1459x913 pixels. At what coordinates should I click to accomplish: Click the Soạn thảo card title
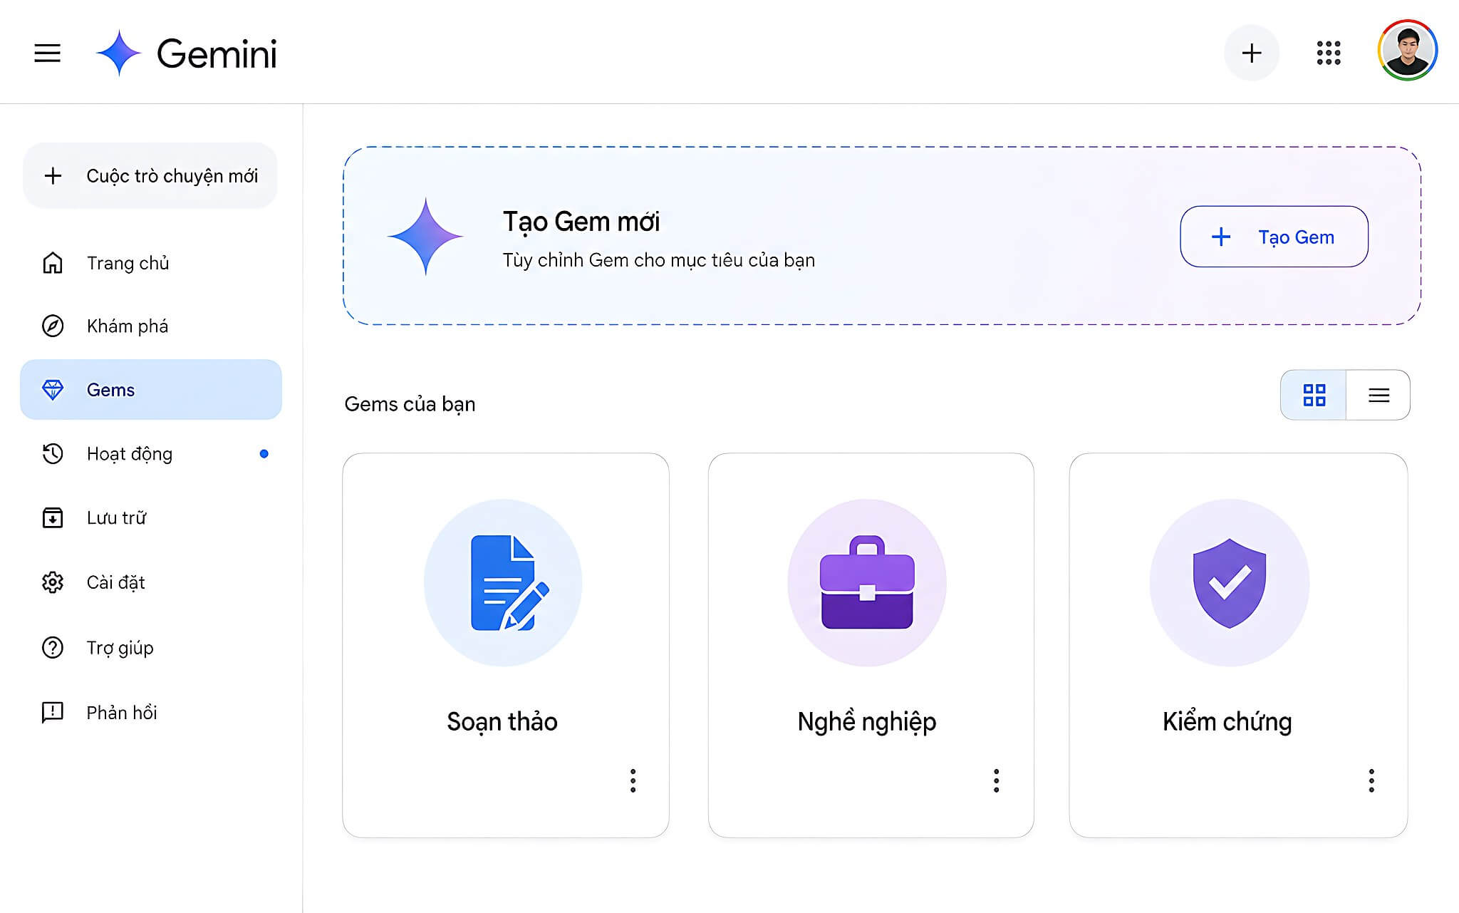click(502, 721)
